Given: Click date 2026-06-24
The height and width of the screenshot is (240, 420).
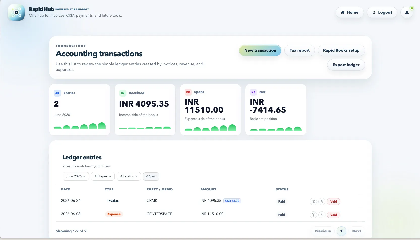Looking at the screenshot, I should coord(71,201).
